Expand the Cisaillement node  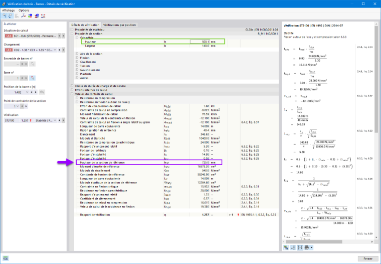click(x=77, y=62)
